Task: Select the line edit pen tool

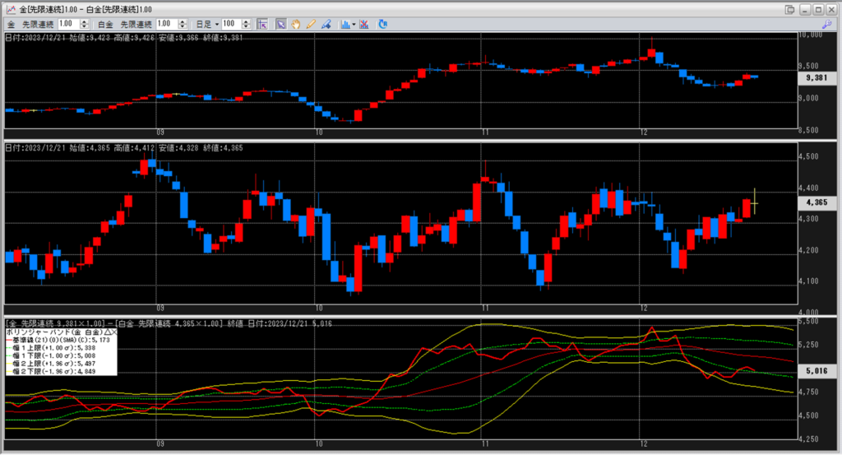Action: point(326,24)
